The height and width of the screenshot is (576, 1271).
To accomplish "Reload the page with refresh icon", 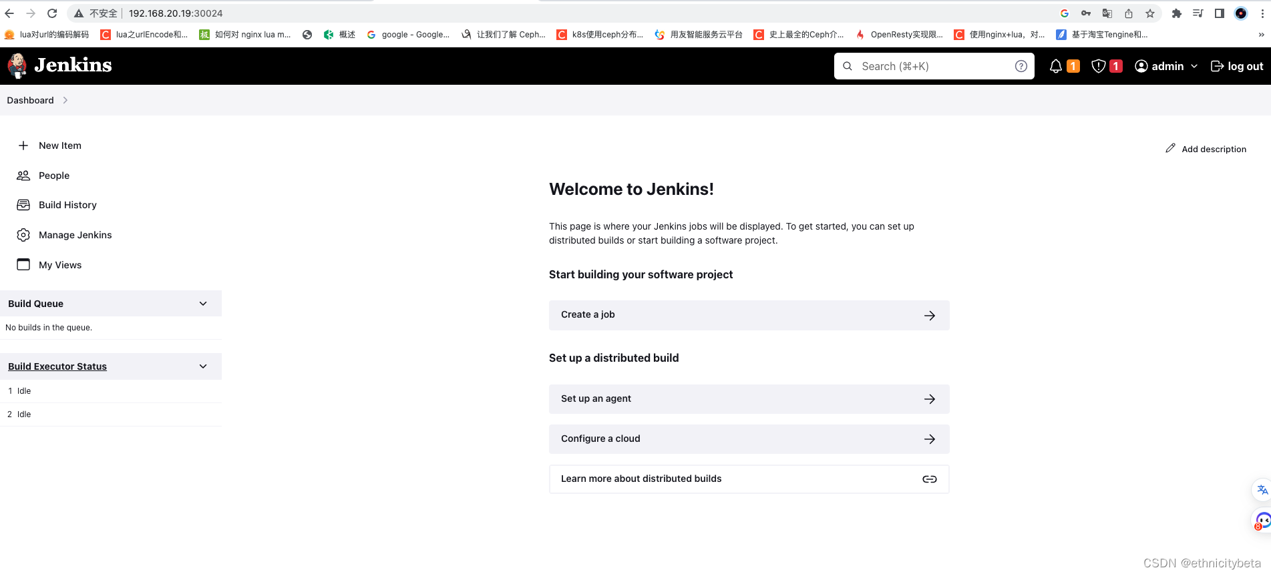I will tap(52, 13).
